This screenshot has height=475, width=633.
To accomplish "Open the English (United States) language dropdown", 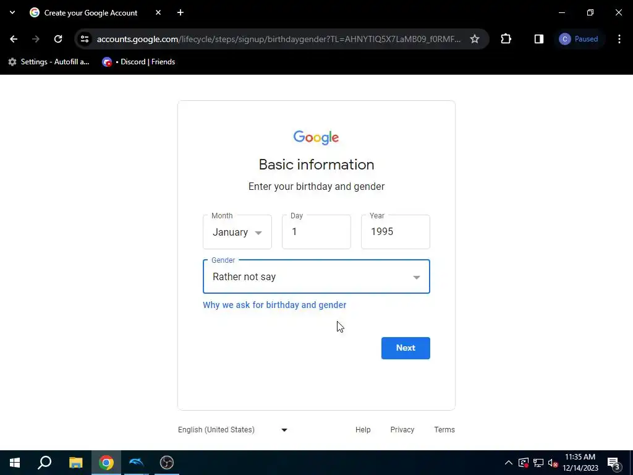I will coord(233,430).
